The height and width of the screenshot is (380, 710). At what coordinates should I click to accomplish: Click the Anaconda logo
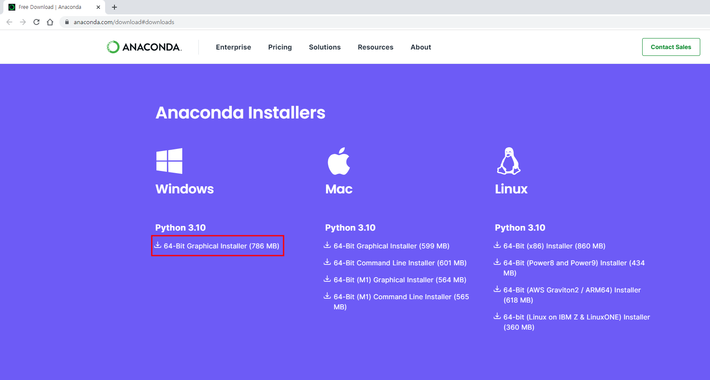coord(144,47)
